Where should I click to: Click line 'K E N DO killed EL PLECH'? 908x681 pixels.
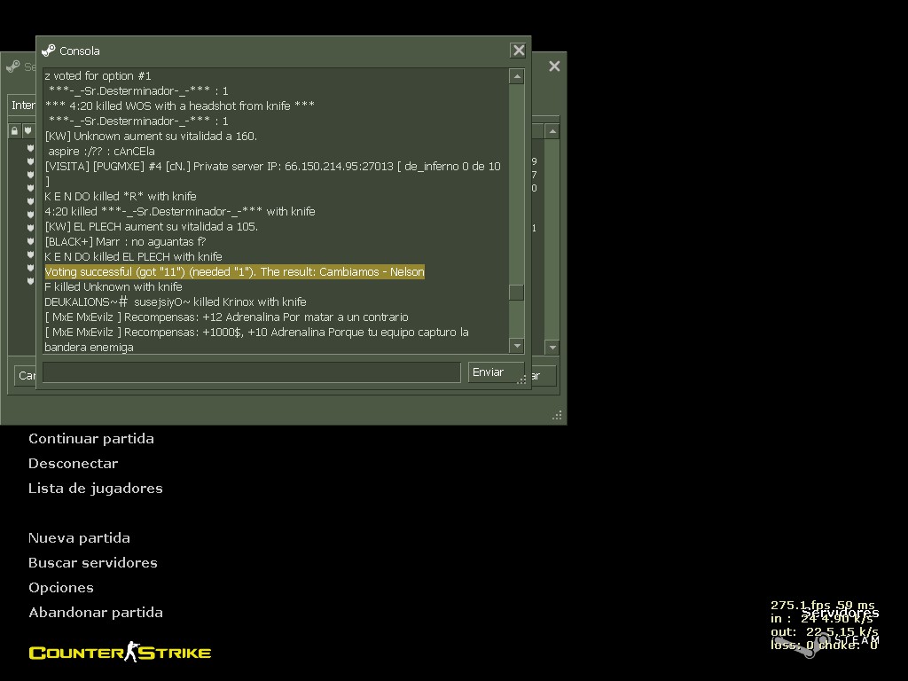click(x=133, y=256)
